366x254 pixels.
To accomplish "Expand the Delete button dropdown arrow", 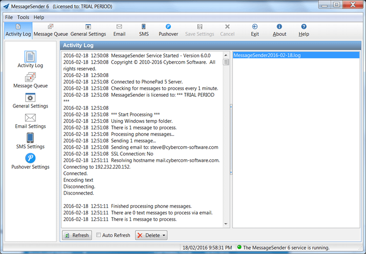I will [x=164, y=235].
